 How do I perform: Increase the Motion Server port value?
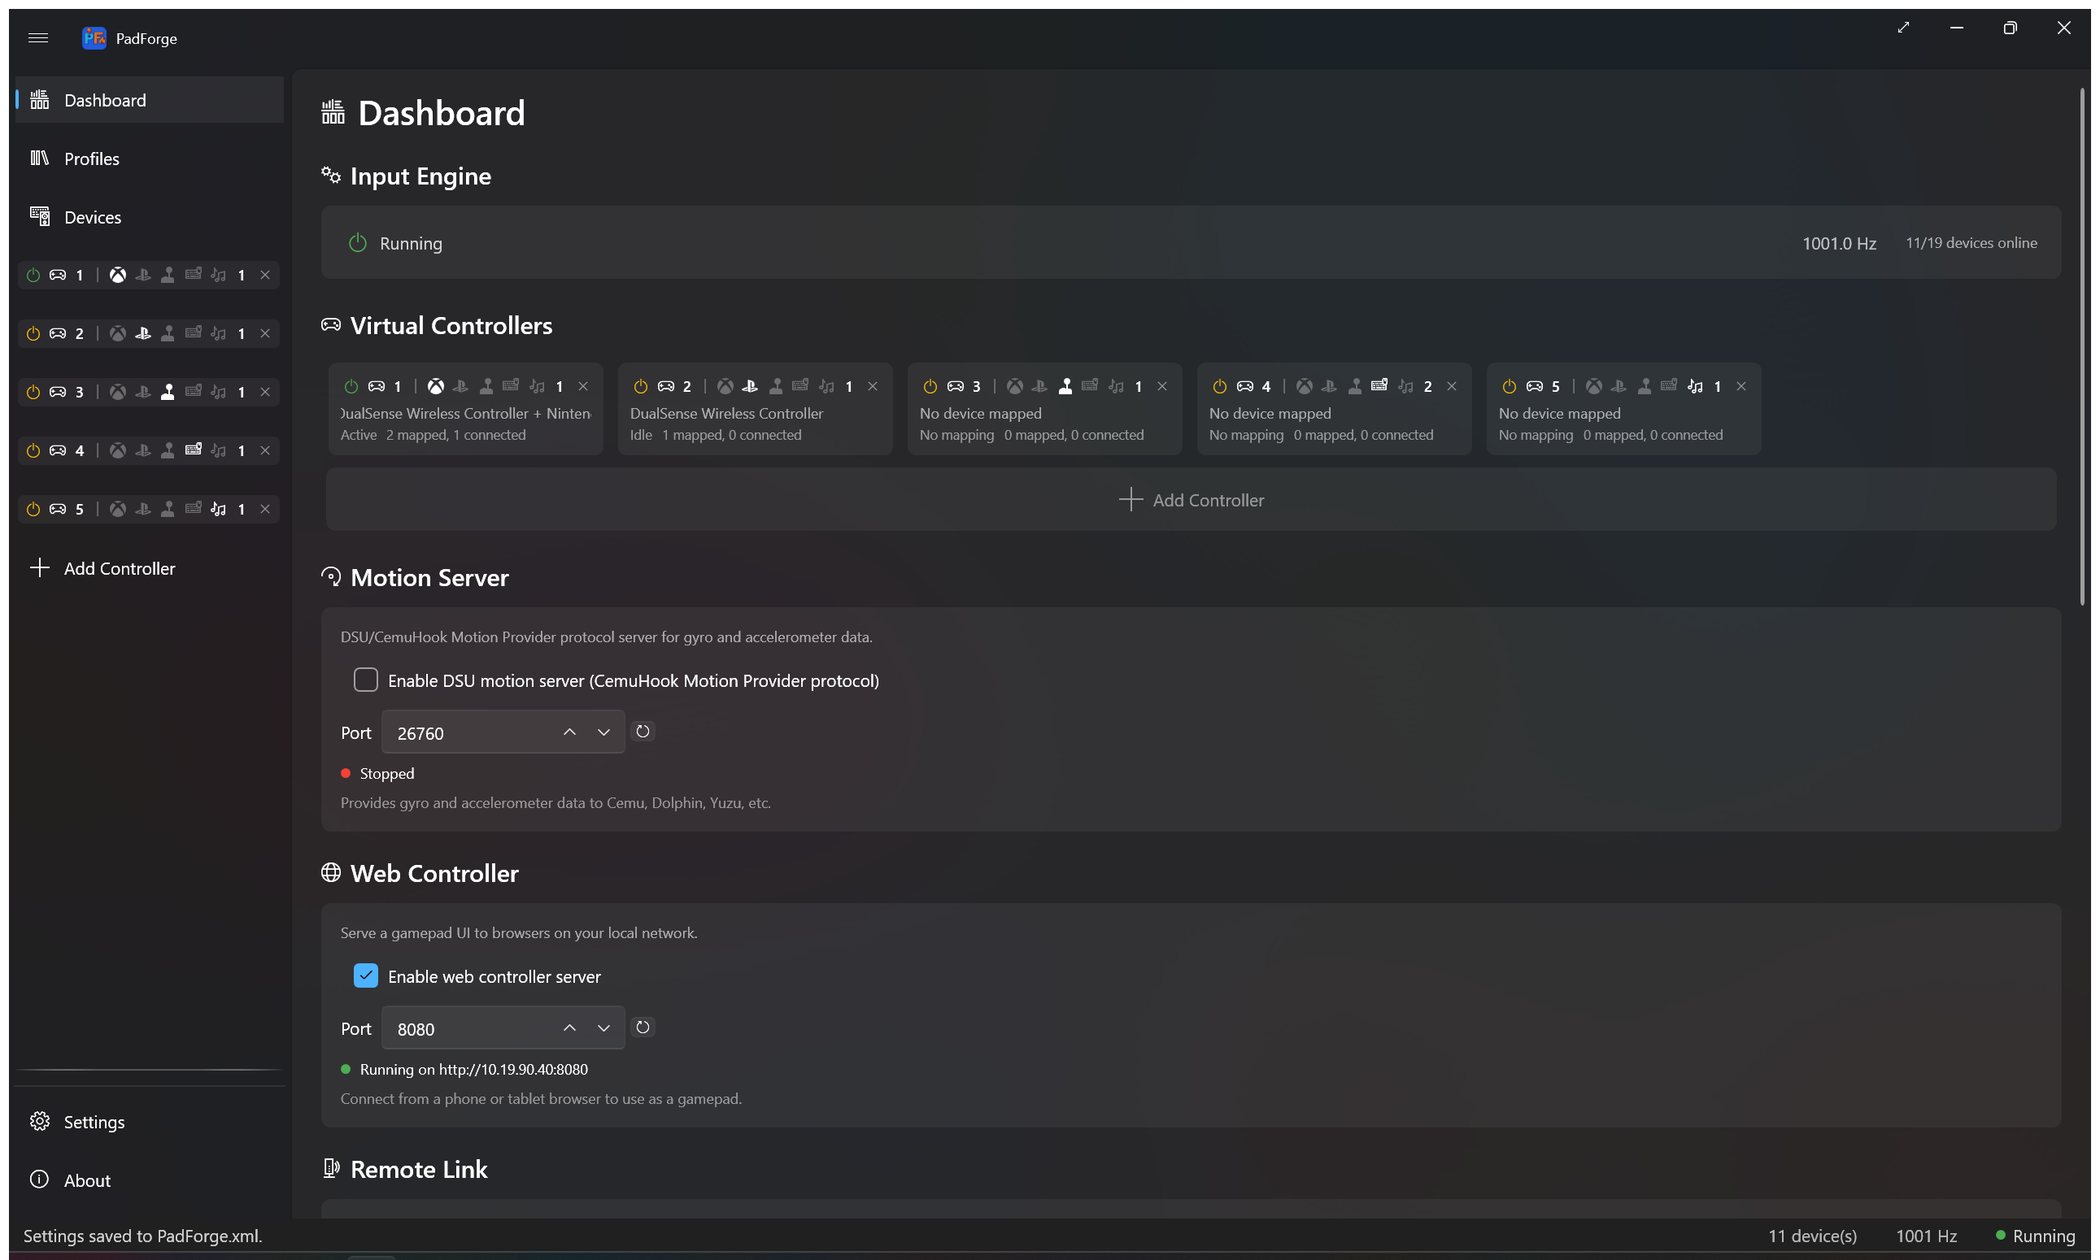coord(570,732)
